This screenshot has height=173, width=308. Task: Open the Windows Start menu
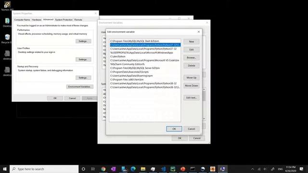coord(5,169)
